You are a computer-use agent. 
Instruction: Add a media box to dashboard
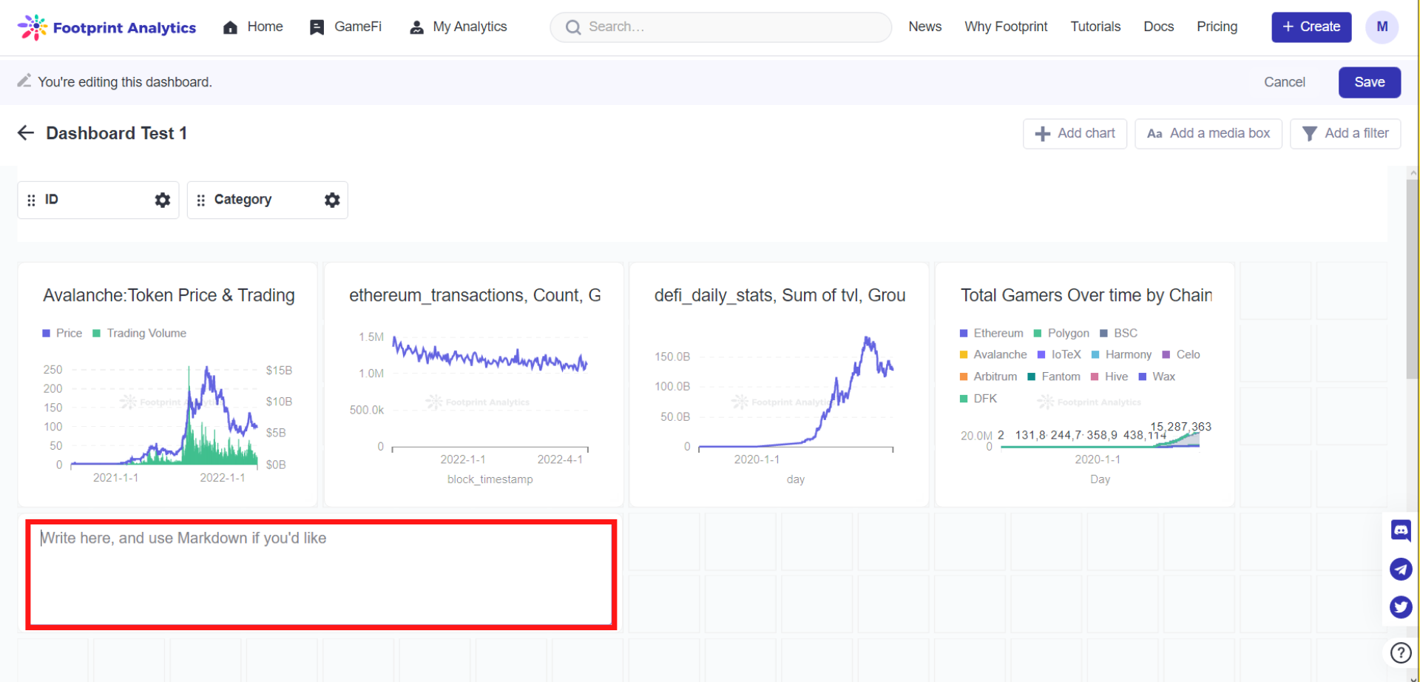coord(1208,133)
